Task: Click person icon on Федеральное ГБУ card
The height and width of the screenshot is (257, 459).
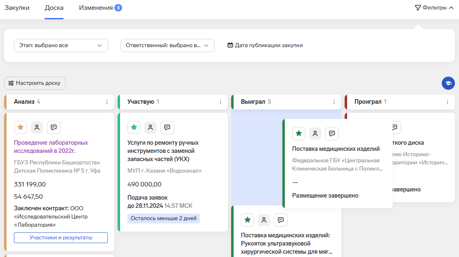Action: pos(315,134)
